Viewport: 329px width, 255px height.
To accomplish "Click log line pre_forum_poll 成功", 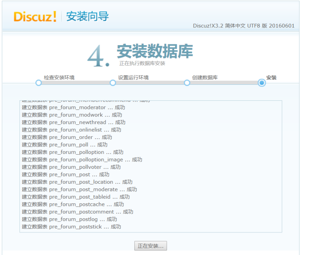I will (x=65, y=145).
